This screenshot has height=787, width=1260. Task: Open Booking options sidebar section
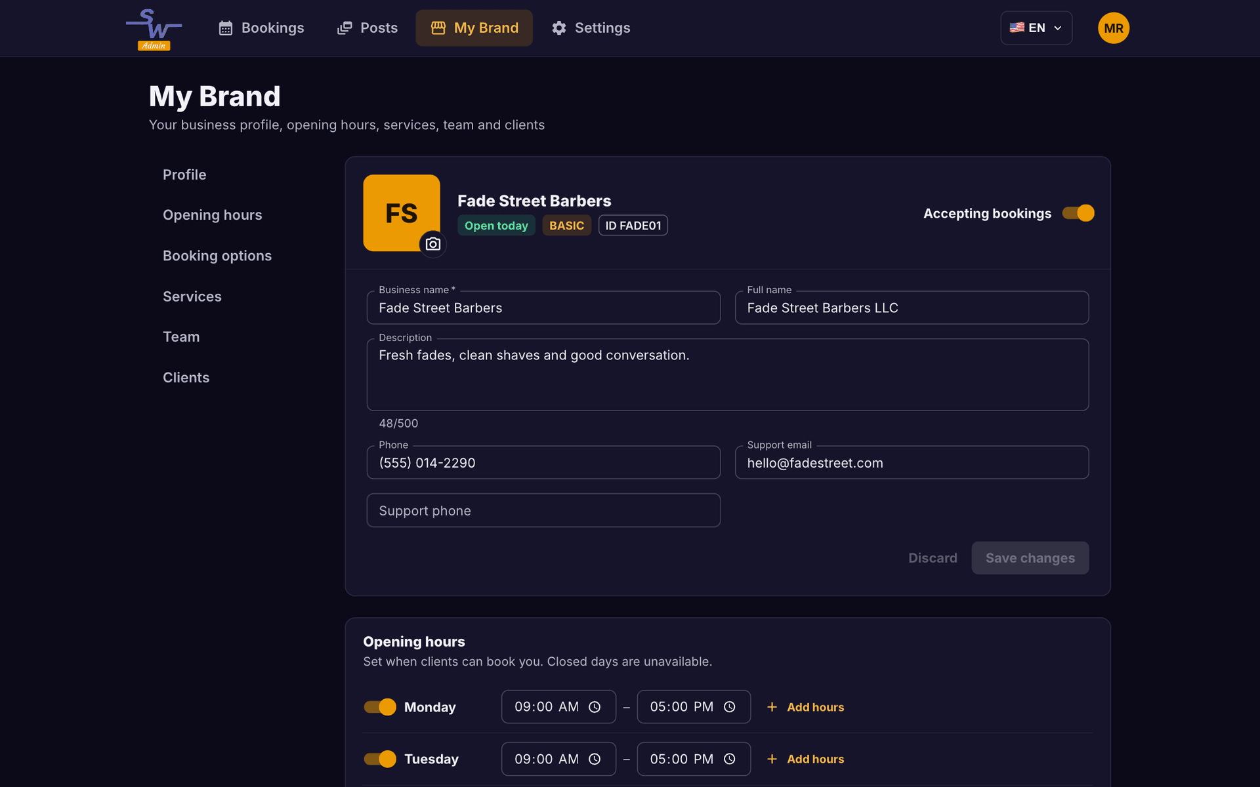pos(217,256)
